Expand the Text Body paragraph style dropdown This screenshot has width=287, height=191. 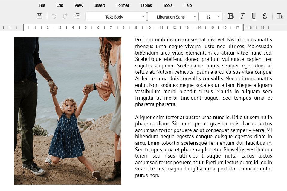(x=143, y=17)
